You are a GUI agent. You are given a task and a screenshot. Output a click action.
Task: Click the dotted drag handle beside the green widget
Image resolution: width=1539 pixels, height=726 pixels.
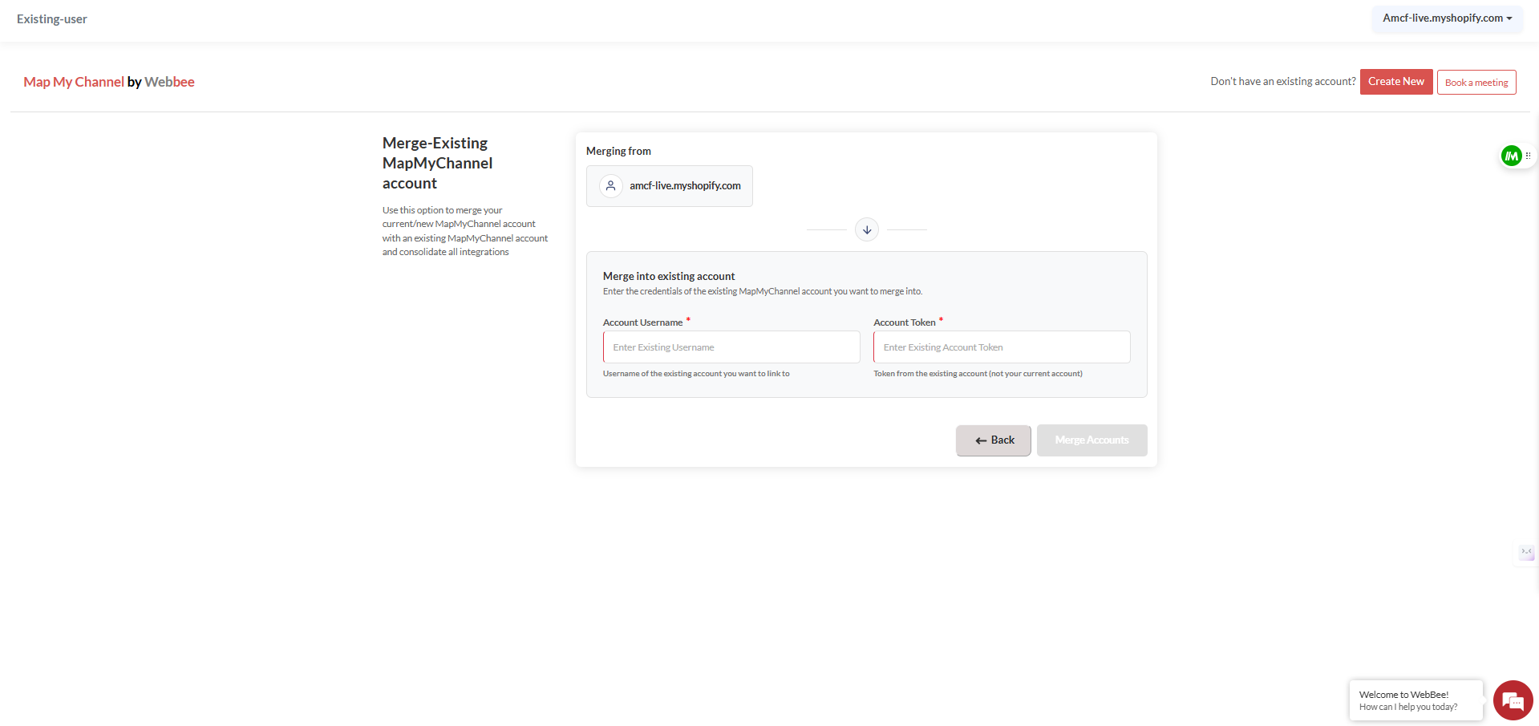(x=1528, y=156)
